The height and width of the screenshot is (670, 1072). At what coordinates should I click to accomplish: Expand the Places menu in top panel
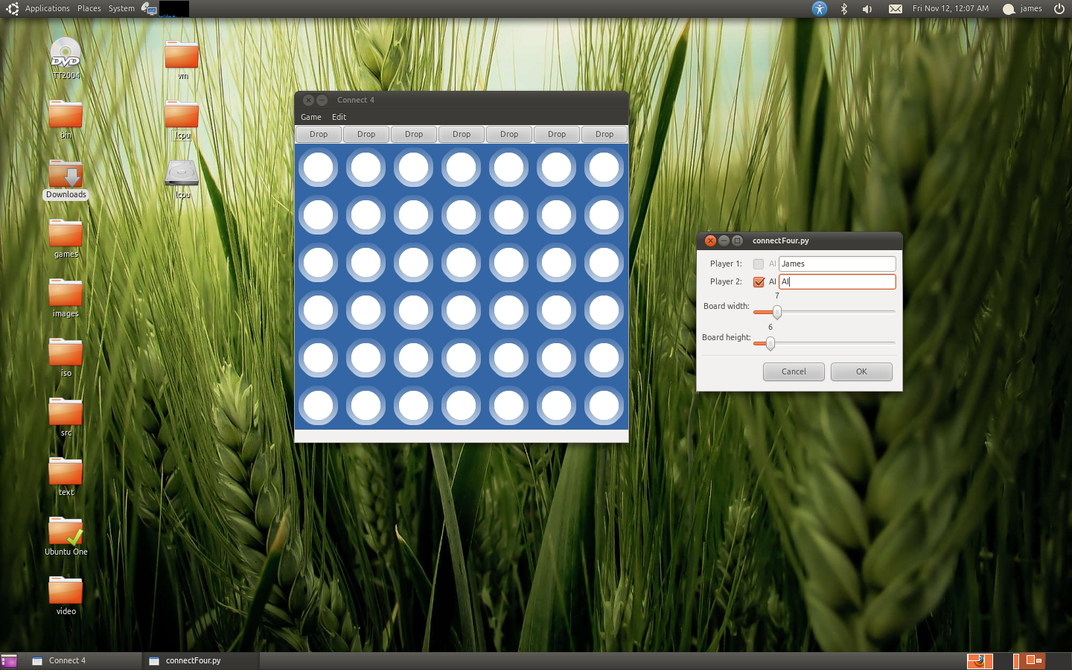89,9
